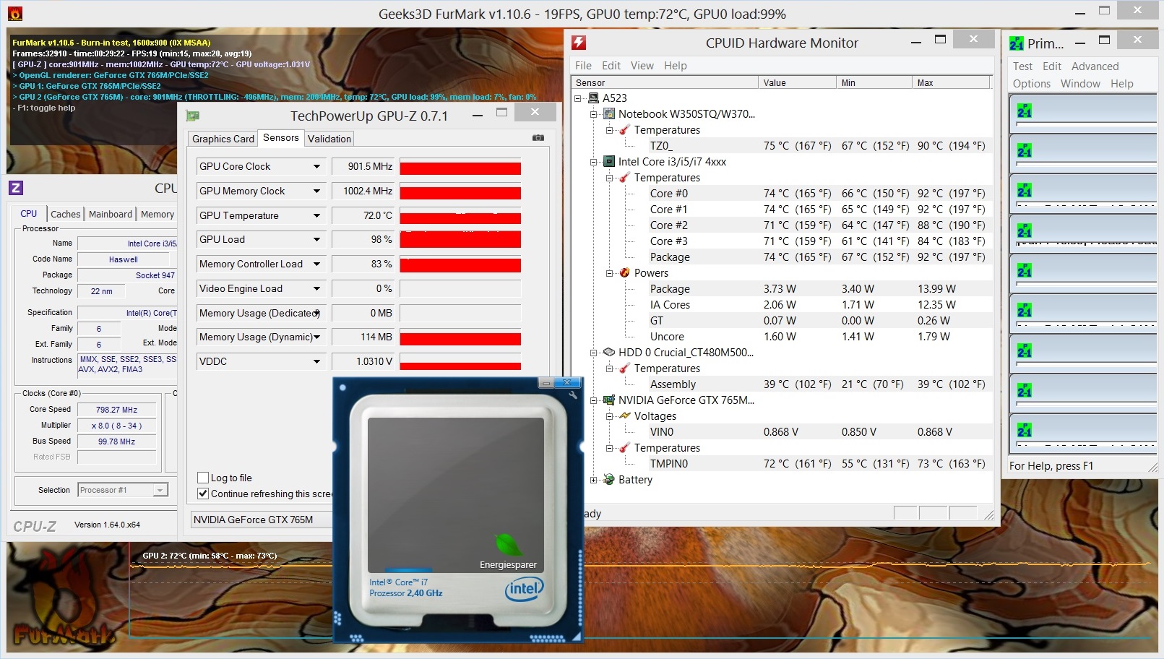Click the Value column header in HWMonitor
Screen dimensions: 1164x659
pos(798,82)
